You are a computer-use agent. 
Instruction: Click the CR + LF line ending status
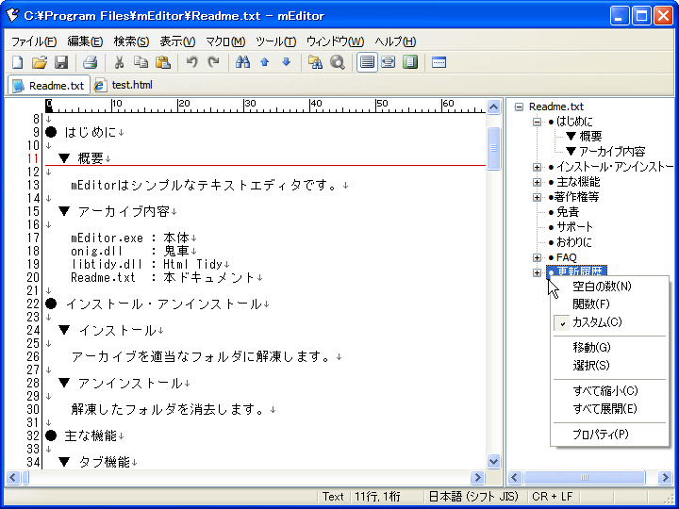[552, 497]
